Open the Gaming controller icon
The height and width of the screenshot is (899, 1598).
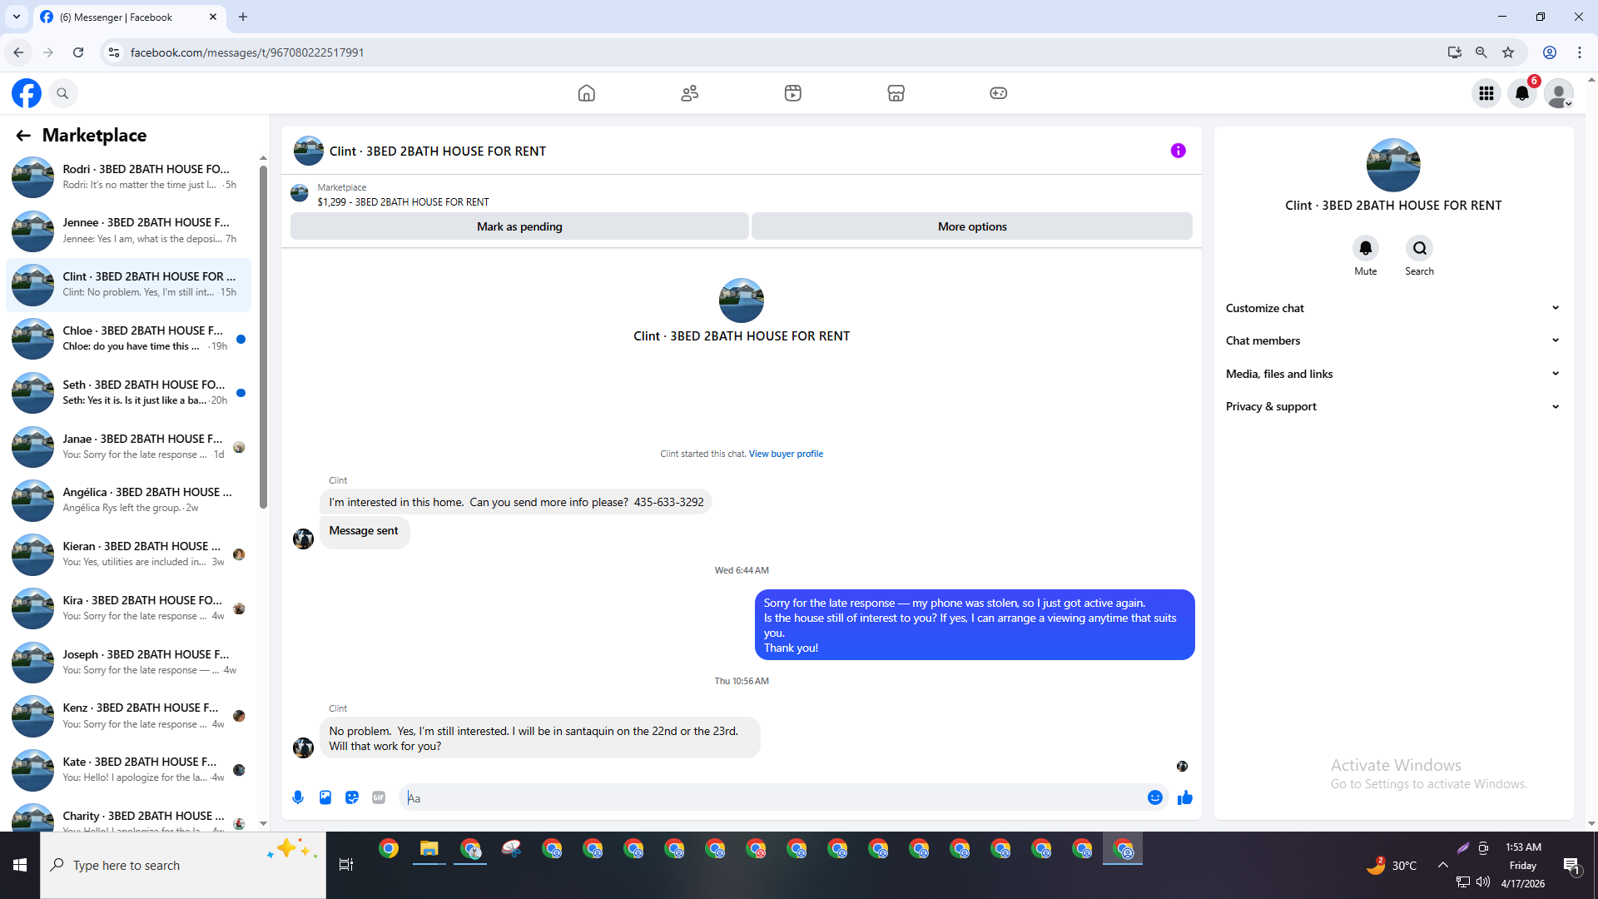[999, 93]
